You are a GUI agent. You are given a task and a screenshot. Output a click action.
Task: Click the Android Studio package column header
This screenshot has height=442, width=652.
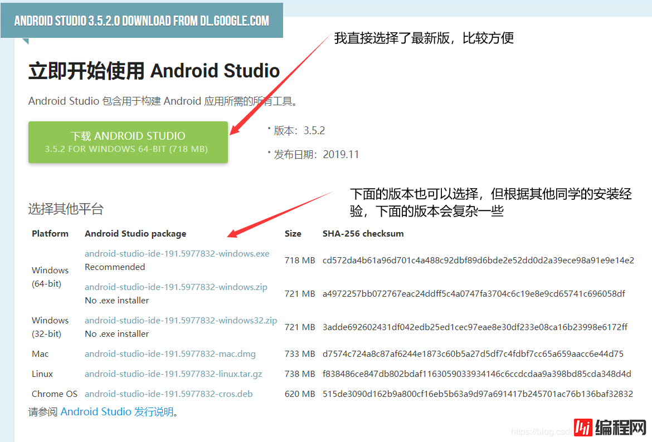[135, 233]
